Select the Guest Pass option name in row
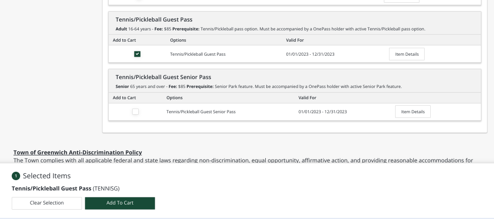This screenshot has width=494, height=219. (x=197, y=54)
